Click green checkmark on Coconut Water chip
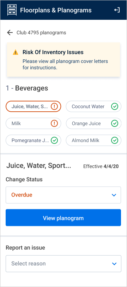127x287 pixels. pos(115,106)
